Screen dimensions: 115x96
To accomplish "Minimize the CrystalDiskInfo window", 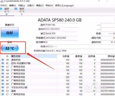I will pos(99,1).
